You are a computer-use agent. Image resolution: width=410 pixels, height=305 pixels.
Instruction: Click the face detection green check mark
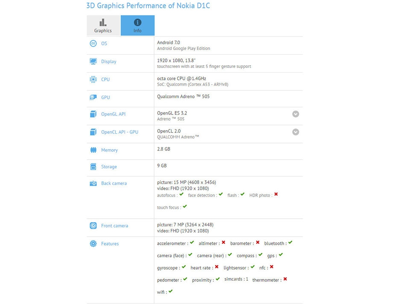click(x=221, y=194)
